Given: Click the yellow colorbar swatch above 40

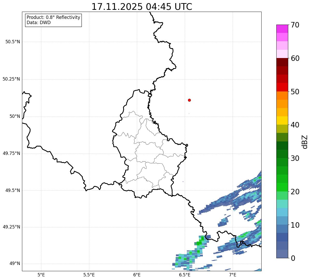Looking at the screenshot, I should click(x=282, y=120).
